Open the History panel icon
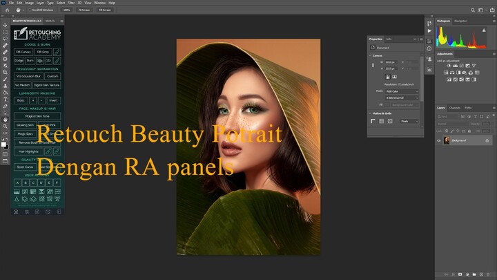 [x=429, y=24]
